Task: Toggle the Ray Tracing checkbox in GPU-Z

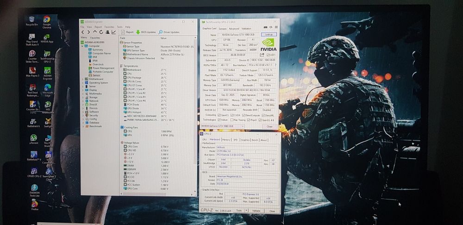Action: click(x=232, y=120)
